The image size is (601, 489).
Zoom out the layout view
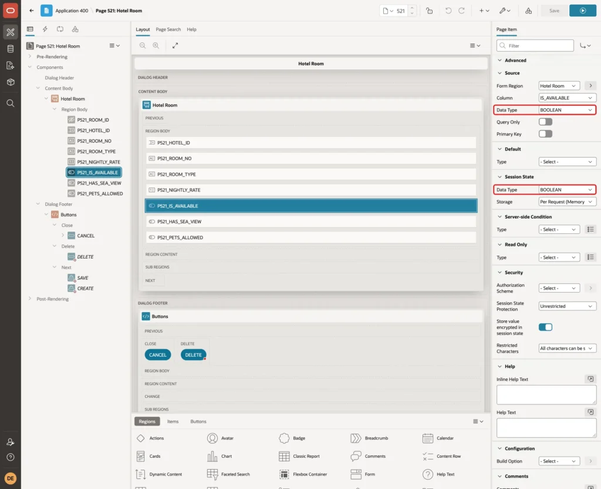tap(143, 45)
